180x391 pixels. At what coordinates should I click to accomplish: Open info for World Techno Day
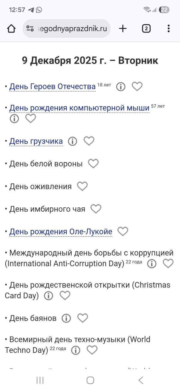pyautogui.click(x=76, y=350)
